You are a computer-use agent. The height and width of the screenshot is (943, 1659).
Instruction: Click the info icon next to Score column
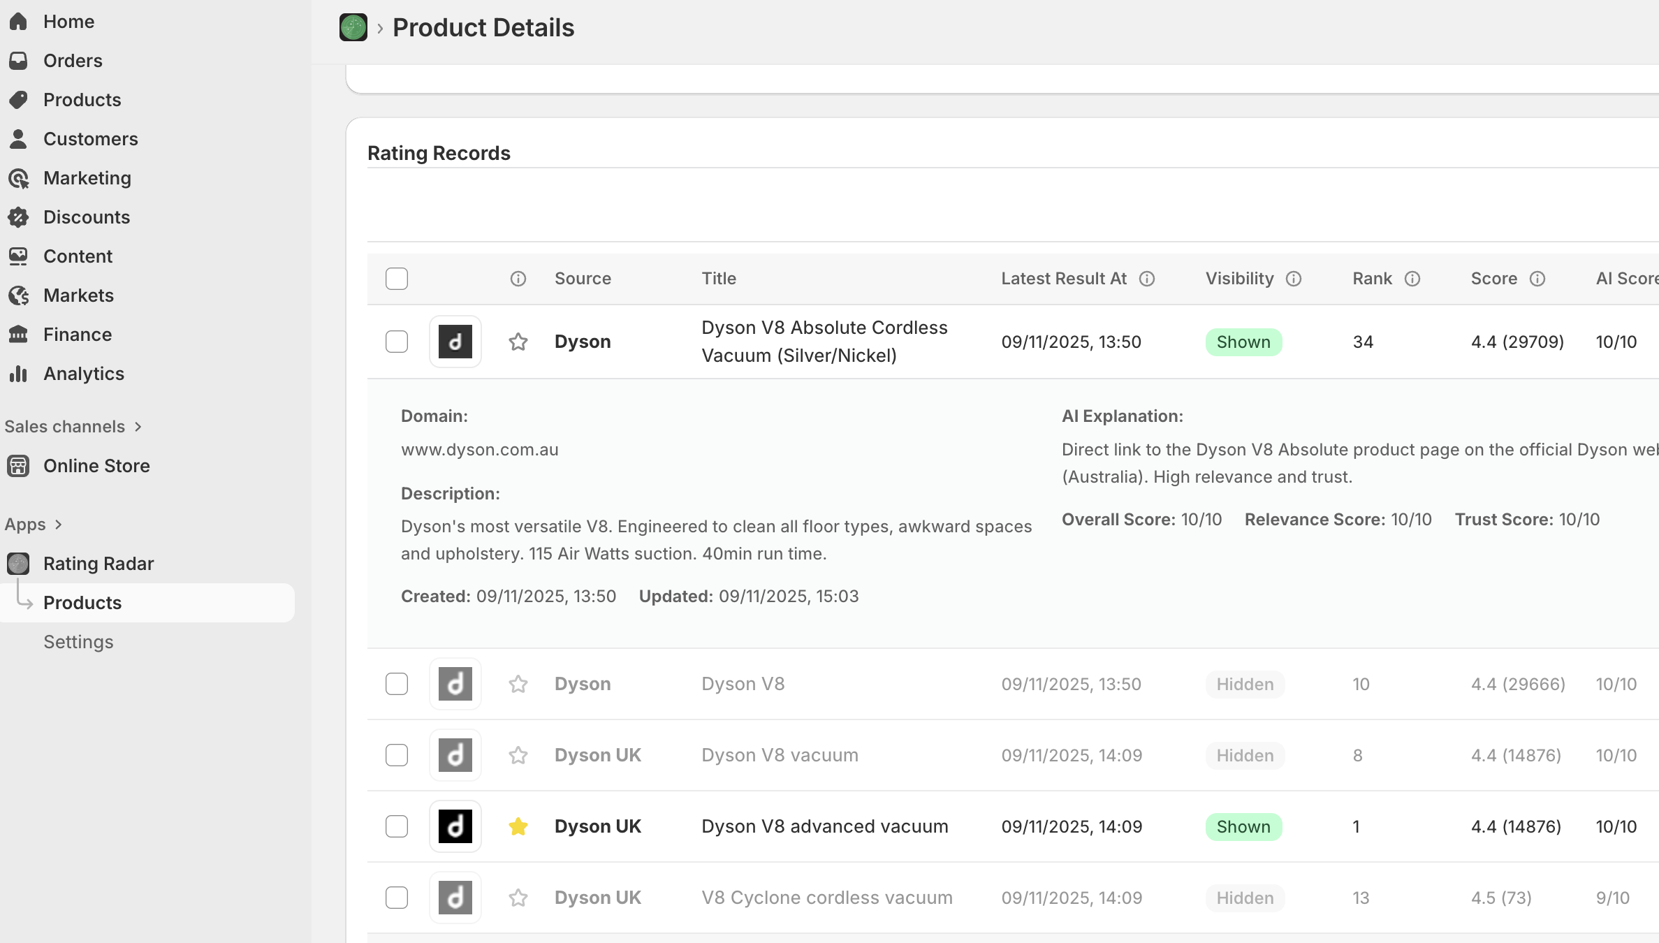click(x=1538, y=278)
